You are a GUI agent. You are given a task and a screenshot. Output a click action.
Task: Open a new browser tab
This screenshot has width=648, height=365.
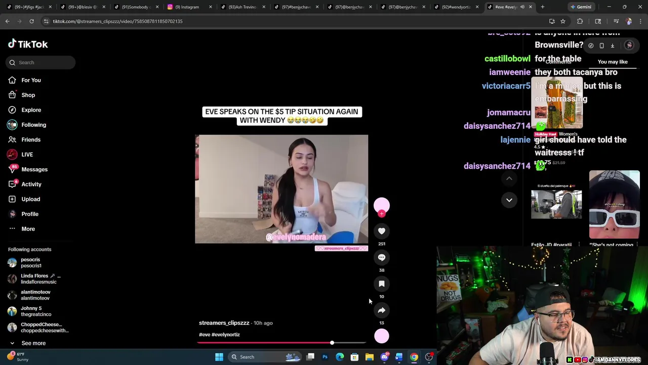point(543,7)
